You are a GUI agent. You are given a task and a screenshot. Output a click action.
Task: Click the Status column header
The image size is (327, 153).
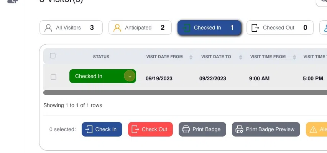click(101, 57)
